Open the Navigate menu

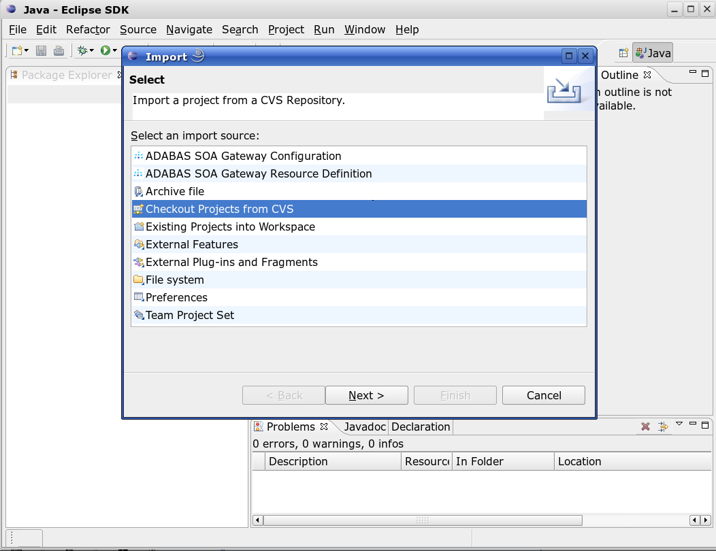[189, 30]
